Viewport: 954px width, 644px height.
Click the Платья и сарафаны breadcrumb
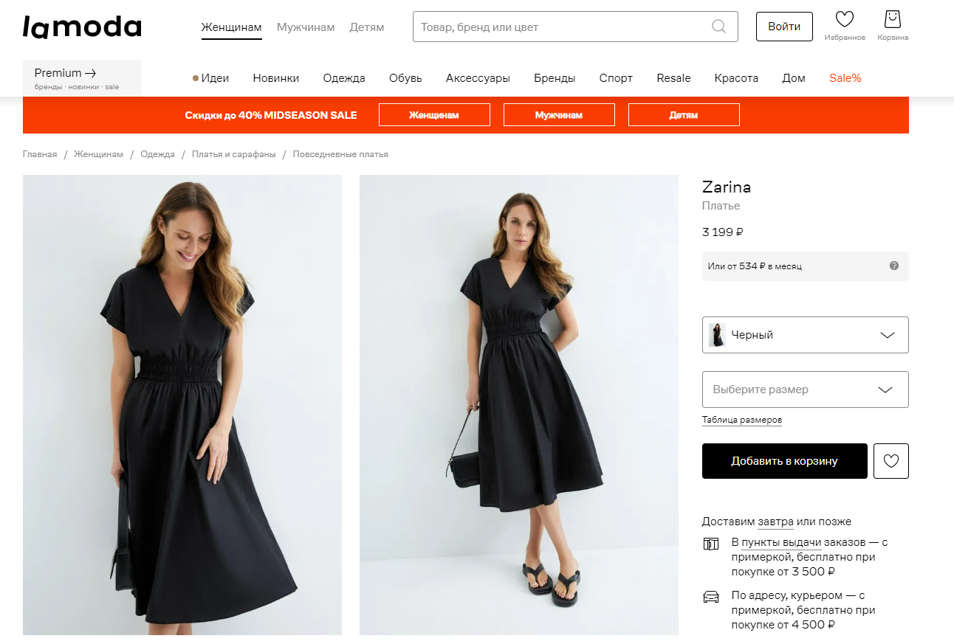tap(233, 154)
